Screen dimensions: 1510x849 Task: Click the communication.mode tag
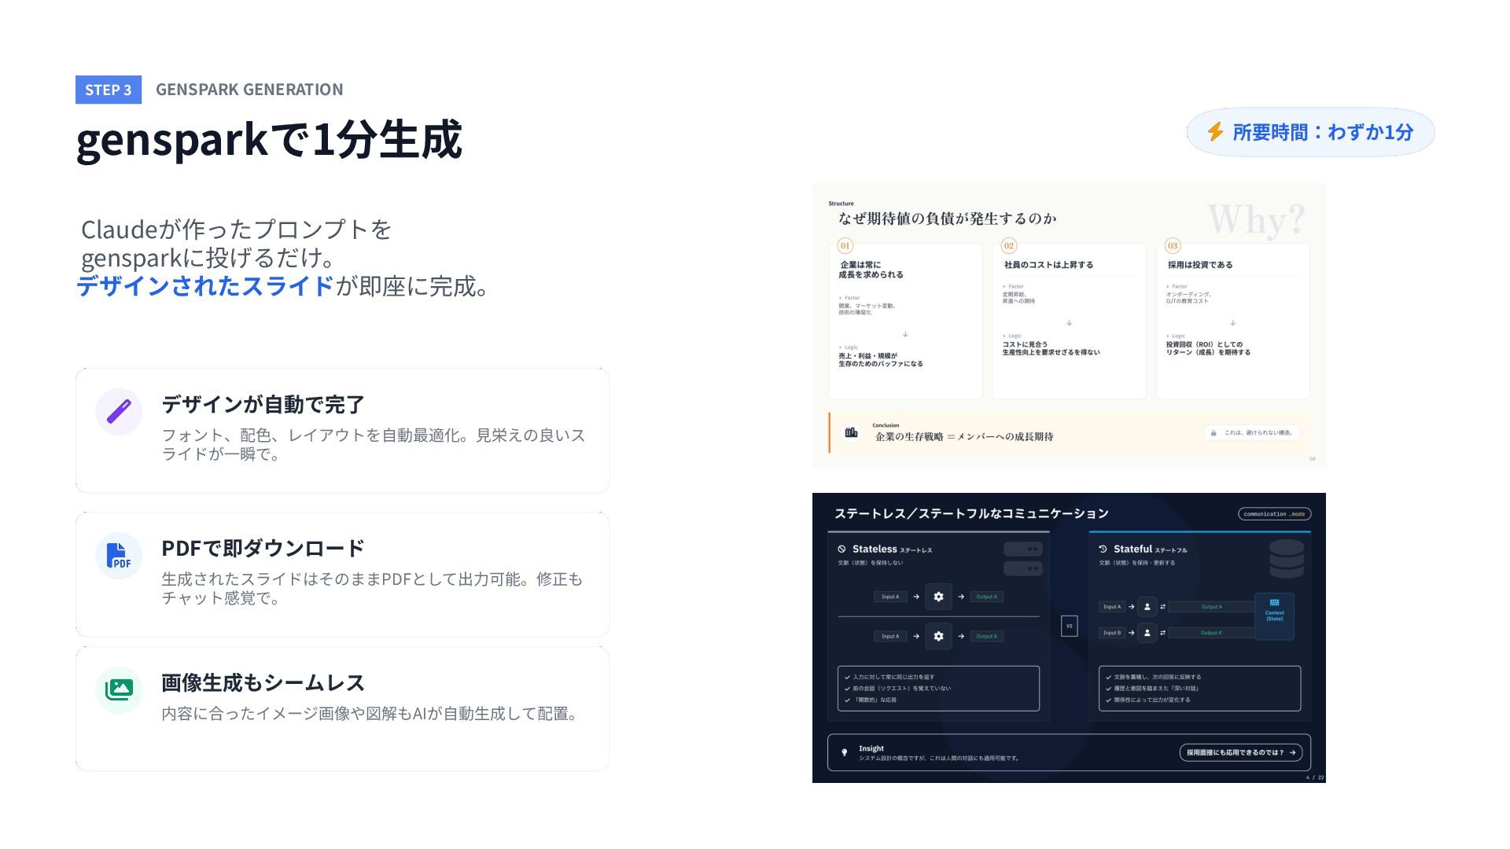tap(1274, 514)
